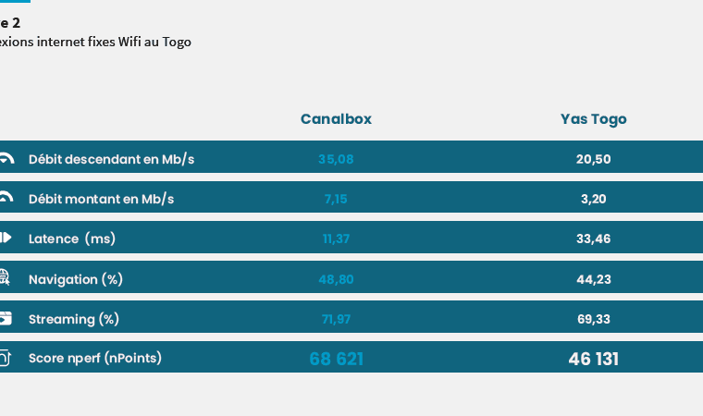703x416 pixels.
Task: Click the Latence (ms) row label
Action: click(72, 239)
